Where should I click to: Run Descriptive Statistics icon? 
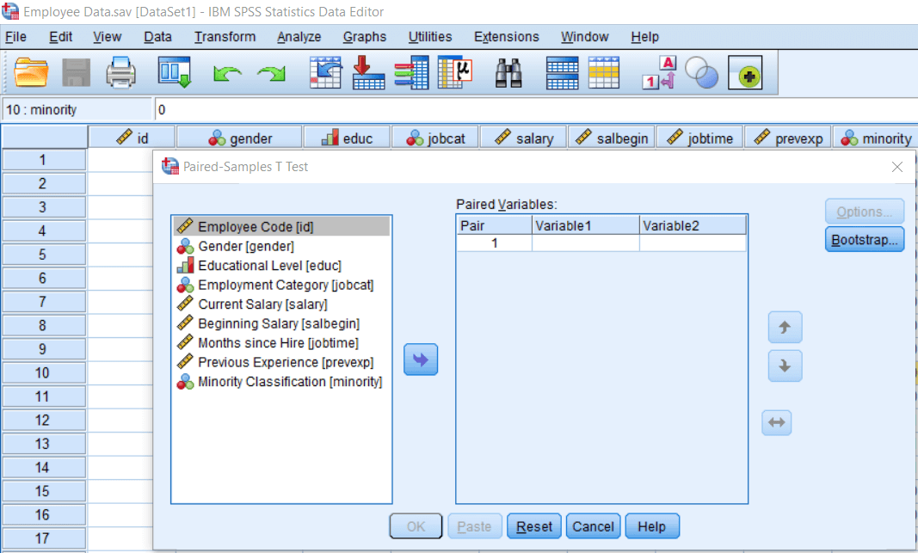455,72
